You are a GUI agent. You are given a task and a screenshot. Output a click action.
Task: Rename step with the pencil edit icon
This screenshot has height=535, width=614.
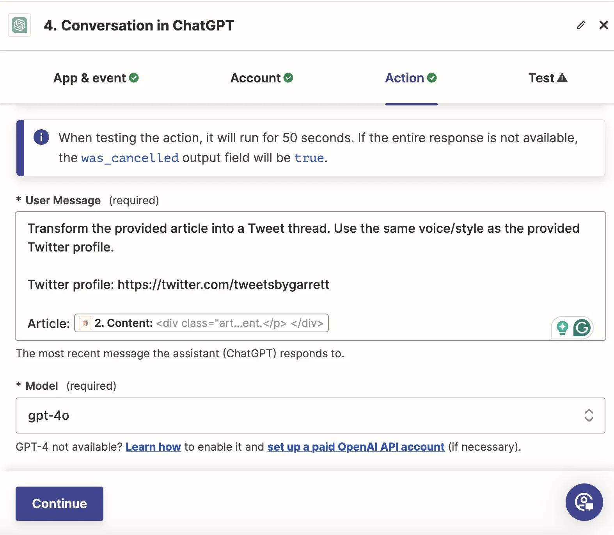point(581,25)
